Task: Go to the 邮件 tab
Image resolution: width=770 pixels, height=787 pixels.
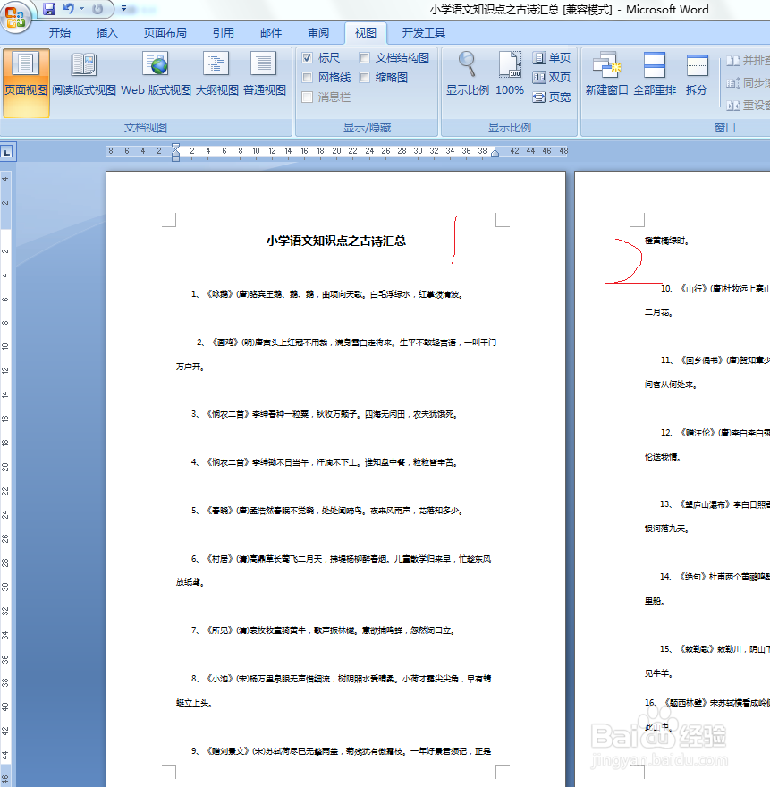Action: 271,32
